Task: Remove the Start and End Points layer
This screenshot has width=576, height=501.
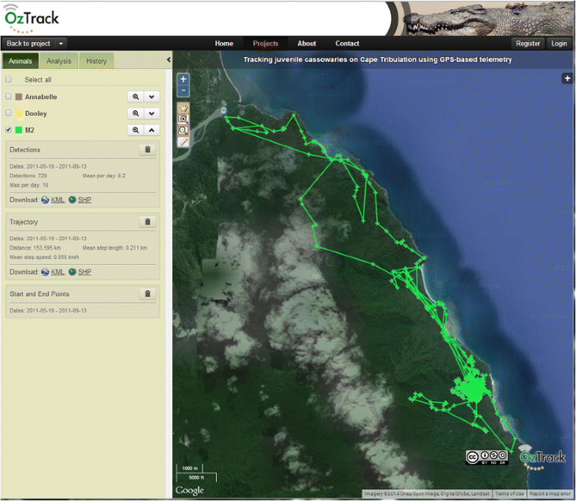Action: [147, 294]
